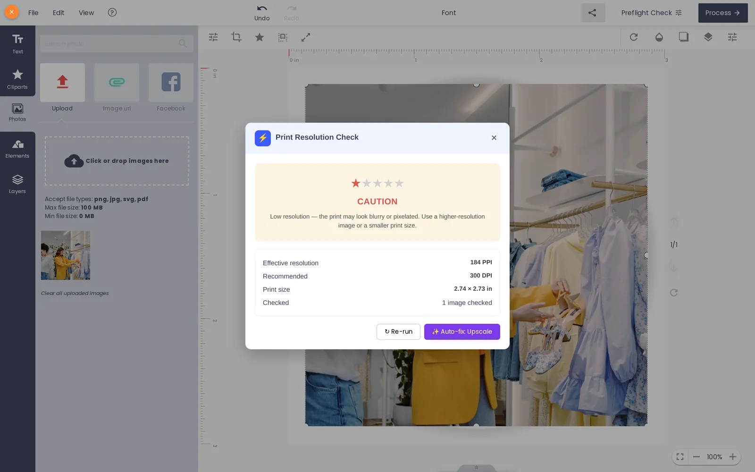Click the Redo button
This screenshot has height=472, width=755.
point(291,13)
